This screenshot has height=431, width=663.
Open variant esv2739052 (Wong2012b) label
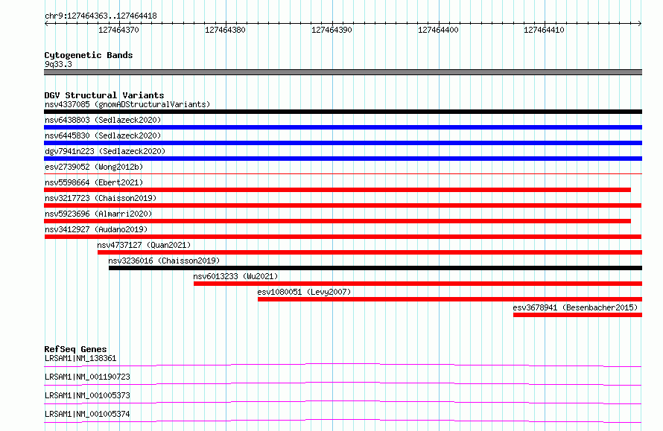pyautogui.click(x=94, y=167)
